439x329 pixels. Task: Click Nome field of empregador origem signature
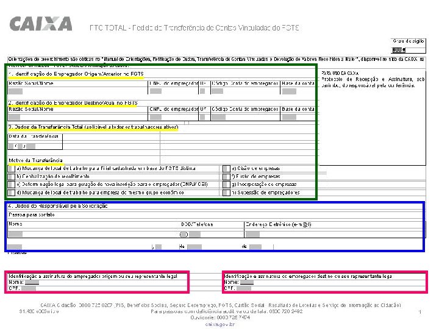(32, 283)
